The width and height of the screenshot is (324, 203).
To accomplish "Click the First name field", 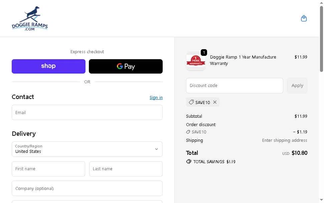I will pos(48,169).
